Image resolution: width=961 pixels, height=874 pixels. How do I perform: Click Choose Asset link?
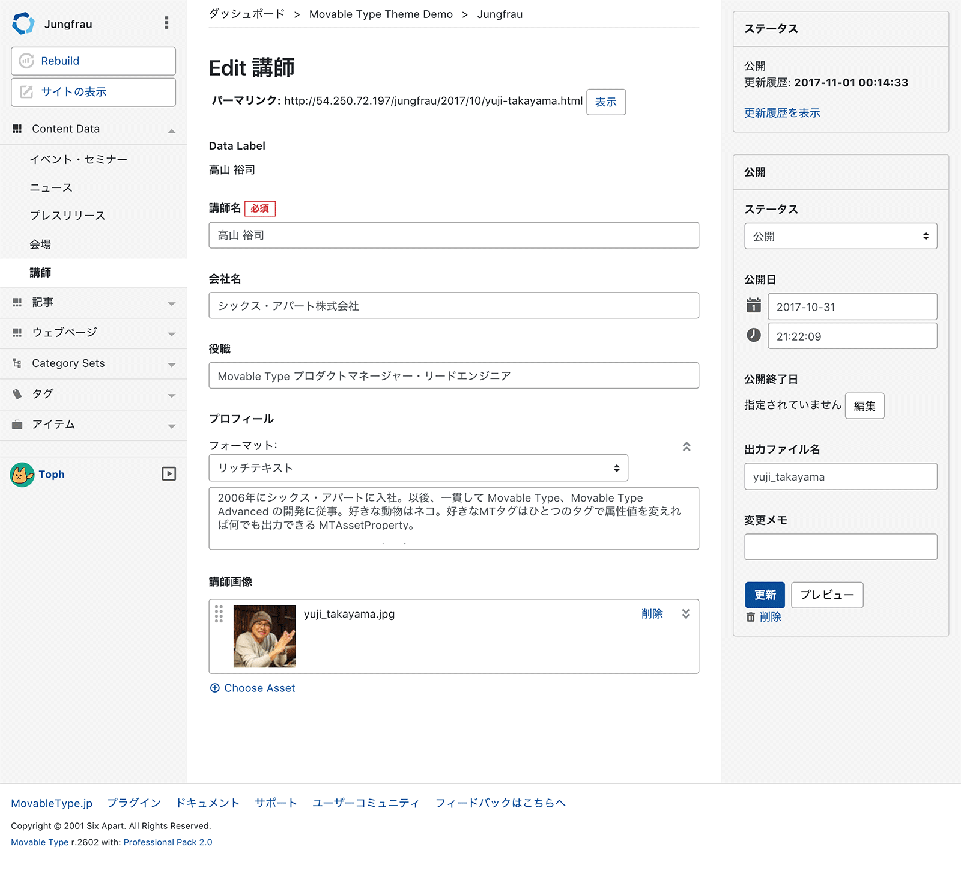pyautogui.click(x=253, y=688)
